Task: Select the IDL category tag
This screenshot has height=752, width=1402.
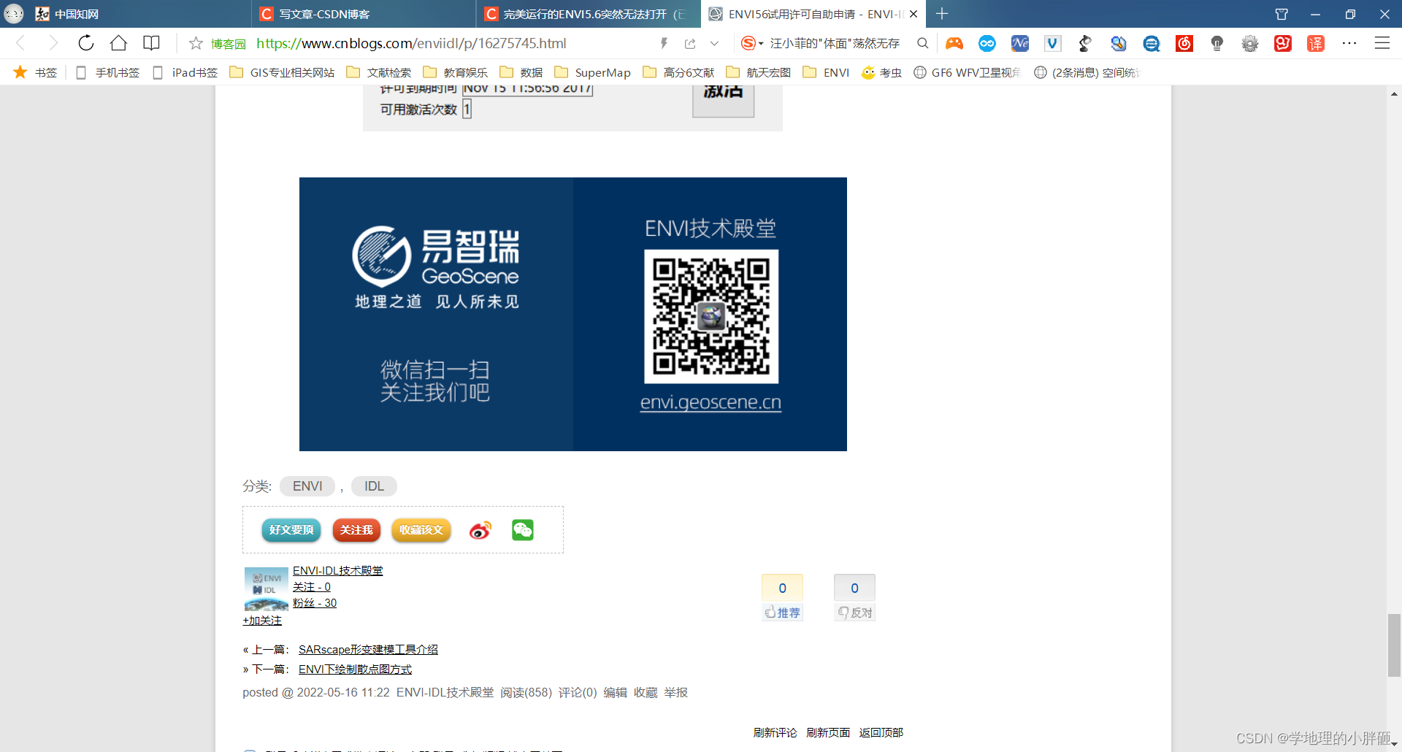Action: 374,486
